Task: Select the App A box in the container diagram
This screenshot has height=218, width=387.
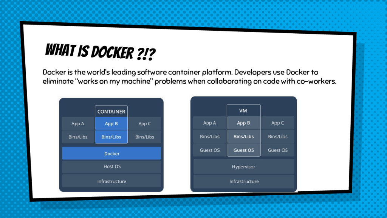Action: pos(78,124)
